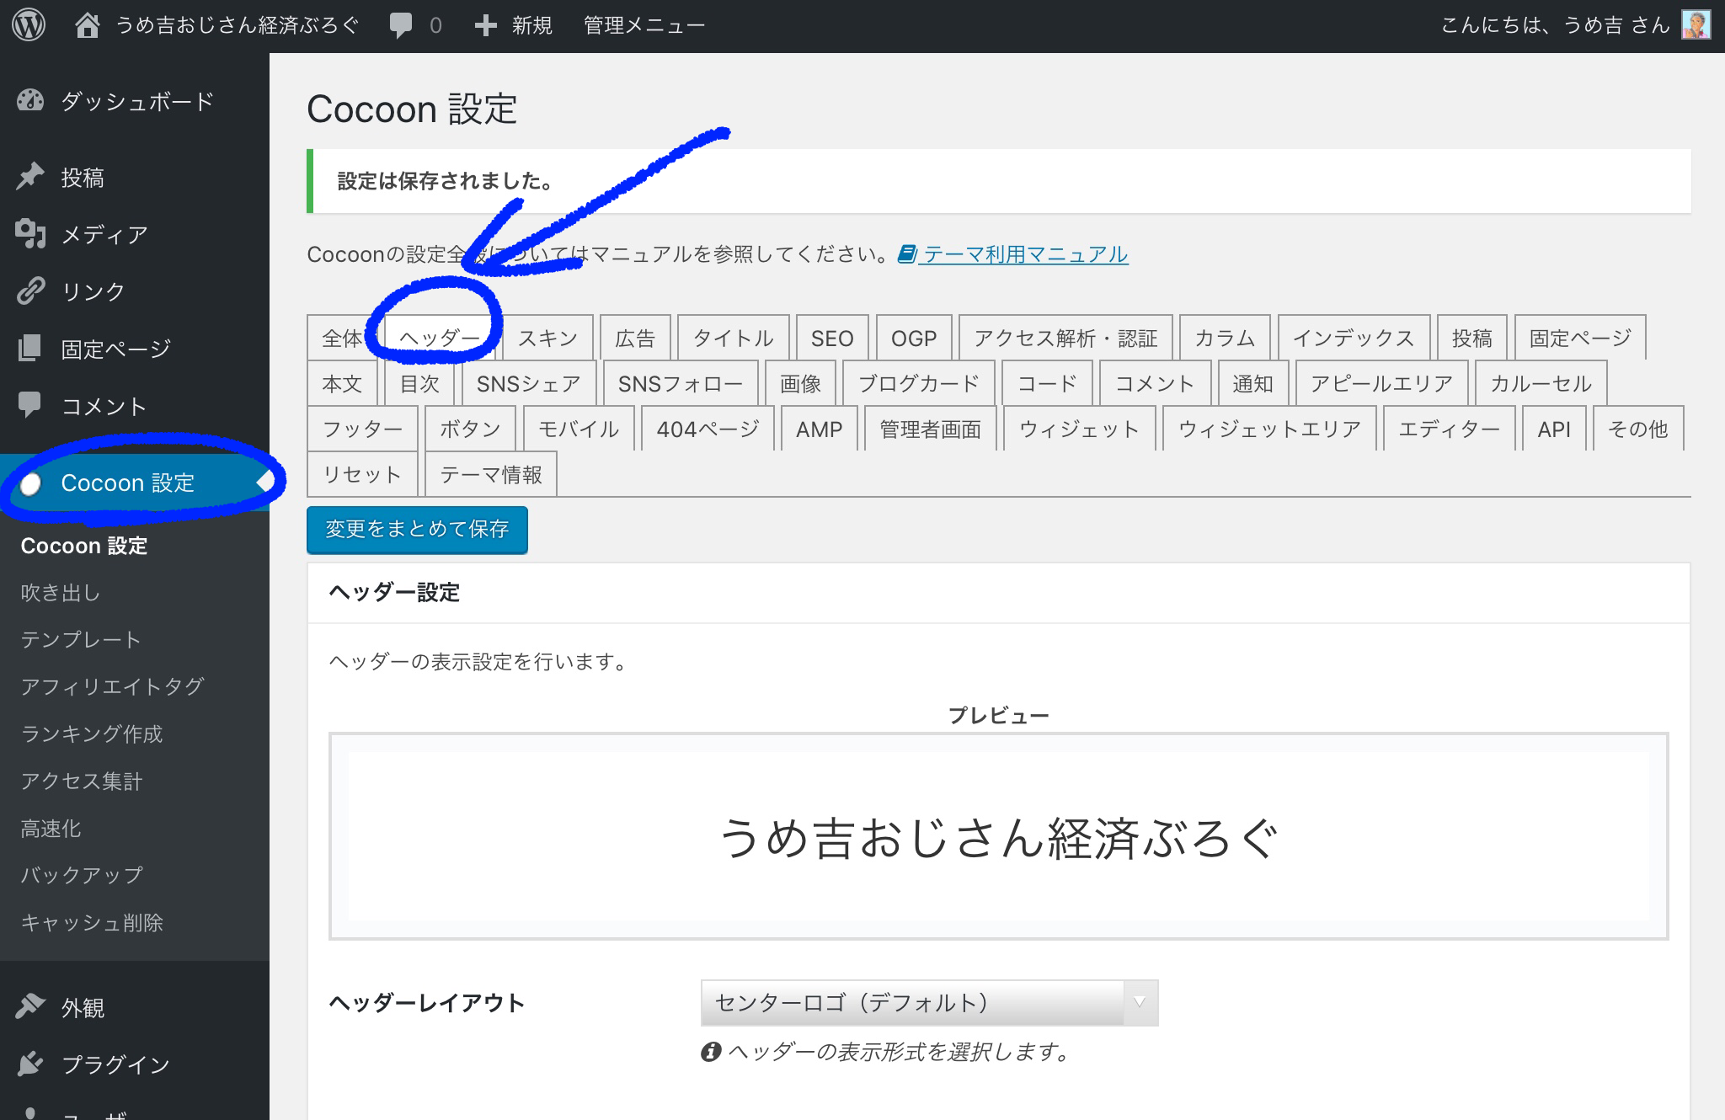Screen dimensions: 1725x1120
Task: Open the テーマ利用マニュアル link
Action: click(x=1025, y=254)
